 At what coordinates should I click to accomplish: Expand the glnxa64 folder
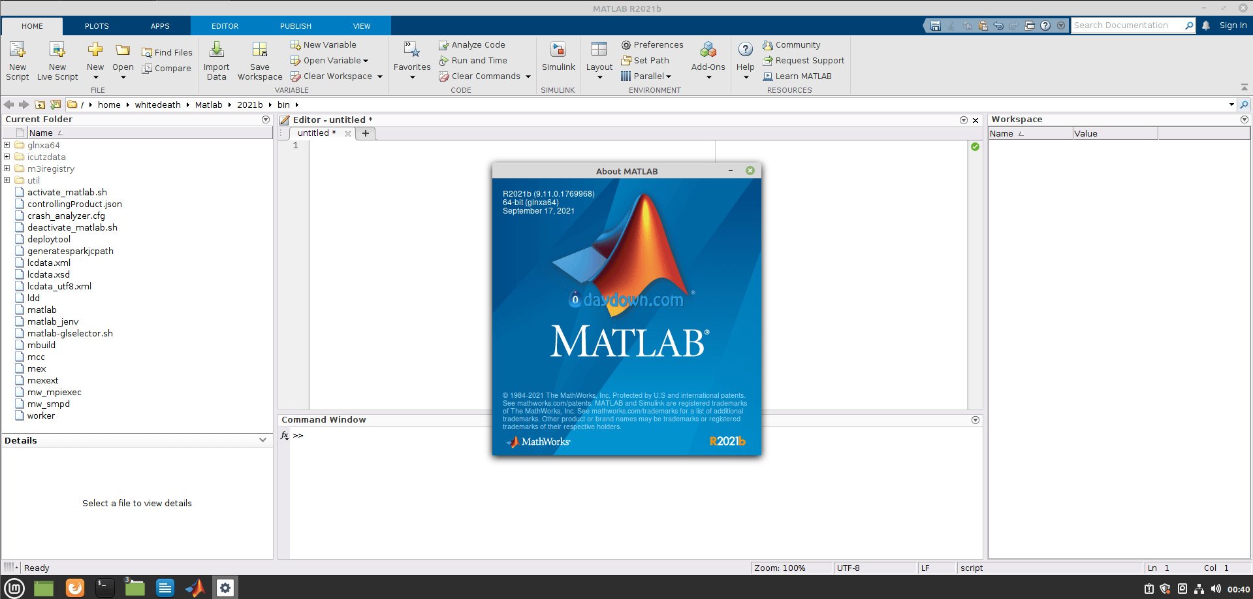pos(7,145)
